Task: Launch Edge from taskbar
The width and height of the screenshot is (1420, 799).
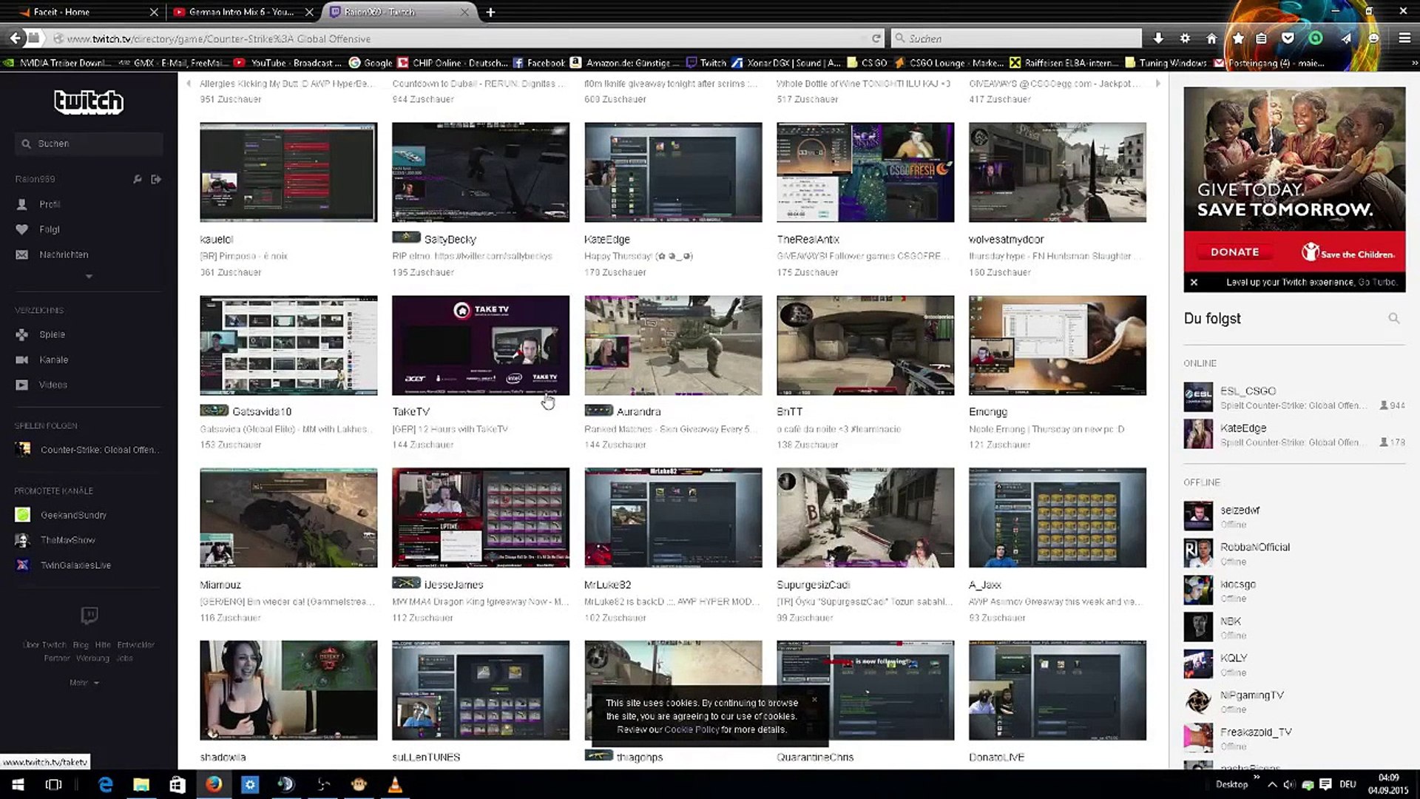Action: point(105,784)
